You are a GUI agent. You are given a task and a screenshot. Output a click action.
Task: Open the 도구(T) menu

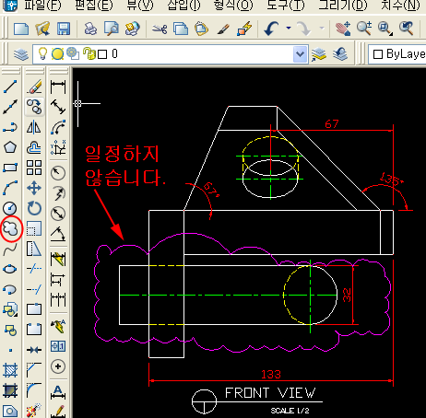point(286,6)
